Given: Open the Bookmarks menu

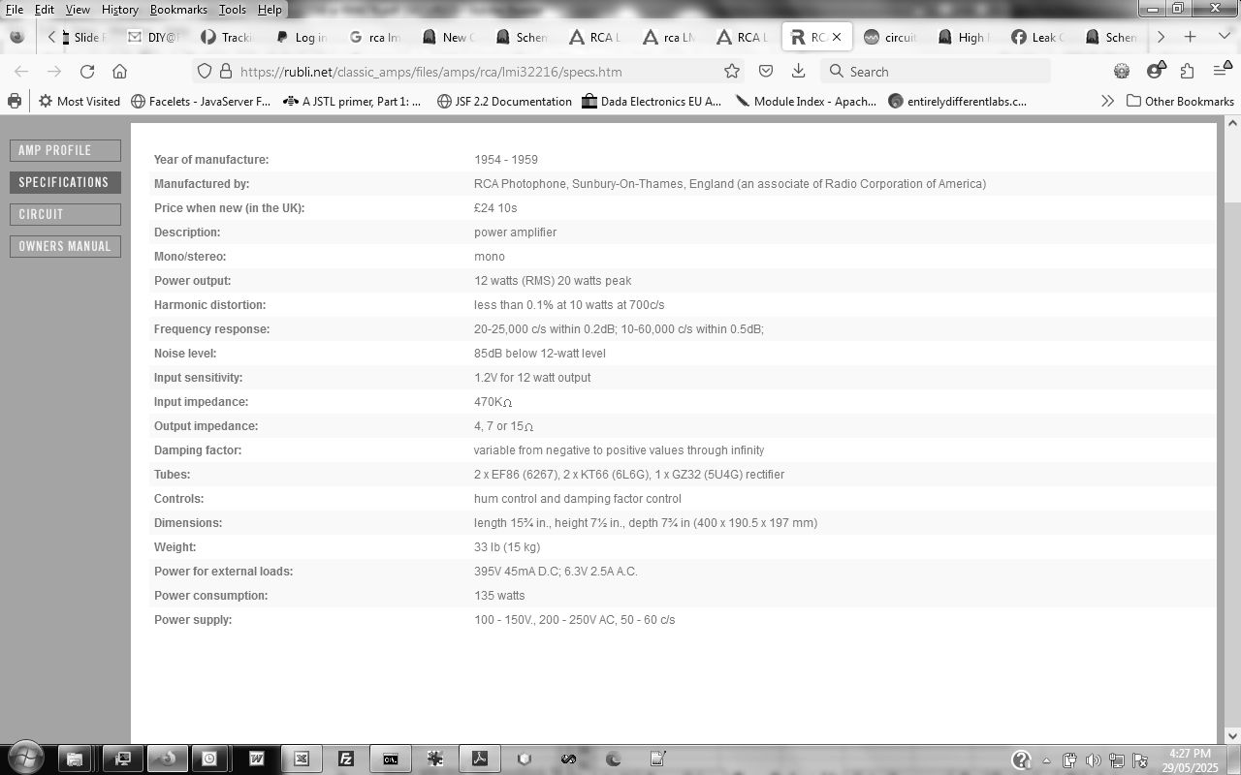Looking at the screenshot, I should click(x=178, y=10).
